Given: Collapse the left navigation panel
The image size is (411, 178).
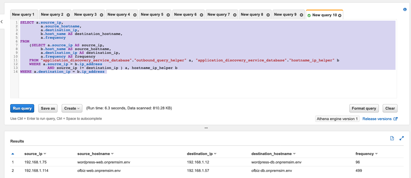Looking at the screenshot, I should tap(2, 22).
